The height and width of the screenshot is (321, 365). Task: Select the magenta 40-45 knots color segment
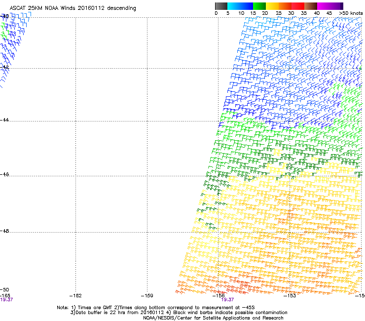(324, 6)
